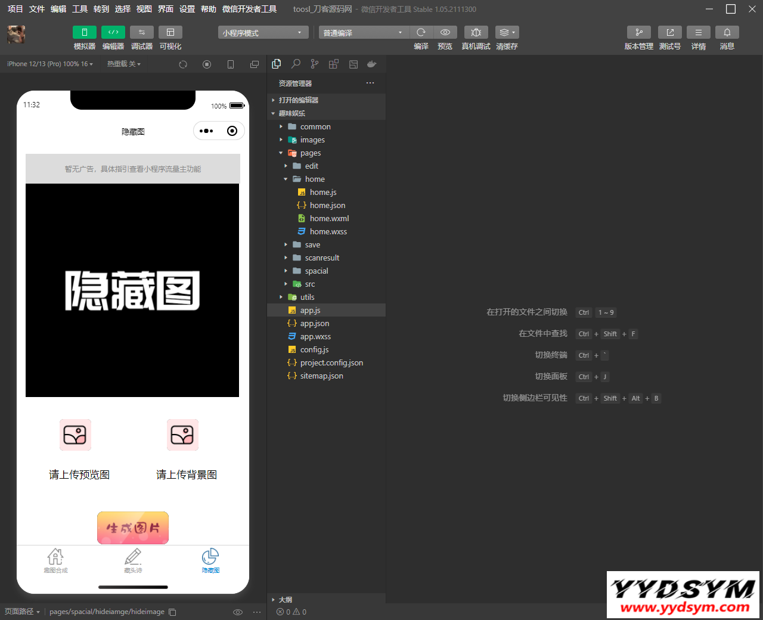Open the 模拟器 (simulator) panel icon

tap(84, 32)
